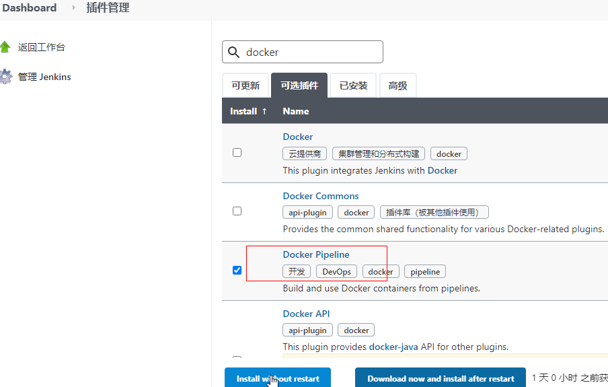Sort by the Install column header

click(x=248, y=111)
